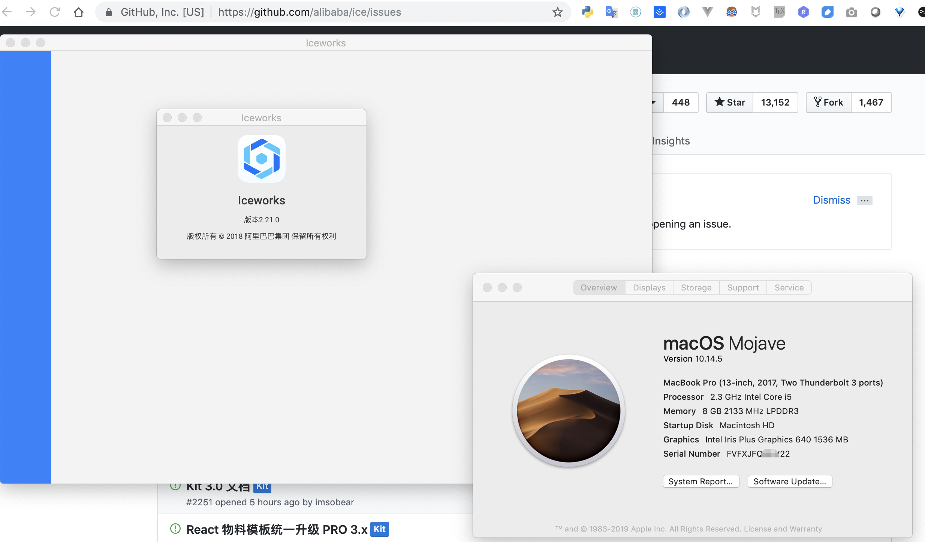This screenshot has width=925, height=542.
Task: Reload the GitHub page
Action: (55, 12)
